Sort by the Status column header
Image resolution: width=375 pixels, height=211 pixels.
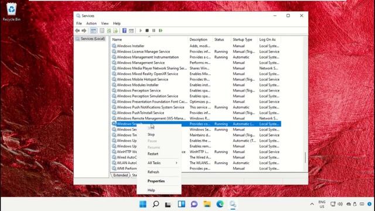(x=222, y=39)
